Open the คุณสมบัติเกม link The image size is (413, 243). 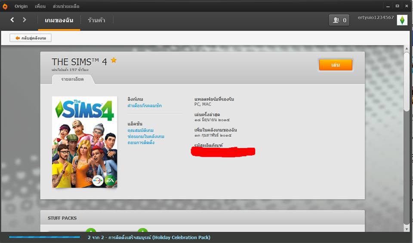pos(140,131)
